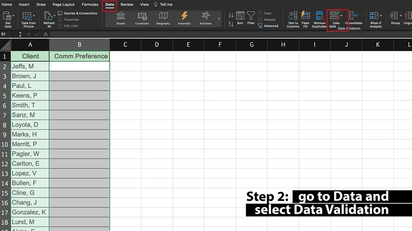Apply Flash Fill
This screenshot has width=412, height=231.
coord(305,18)
